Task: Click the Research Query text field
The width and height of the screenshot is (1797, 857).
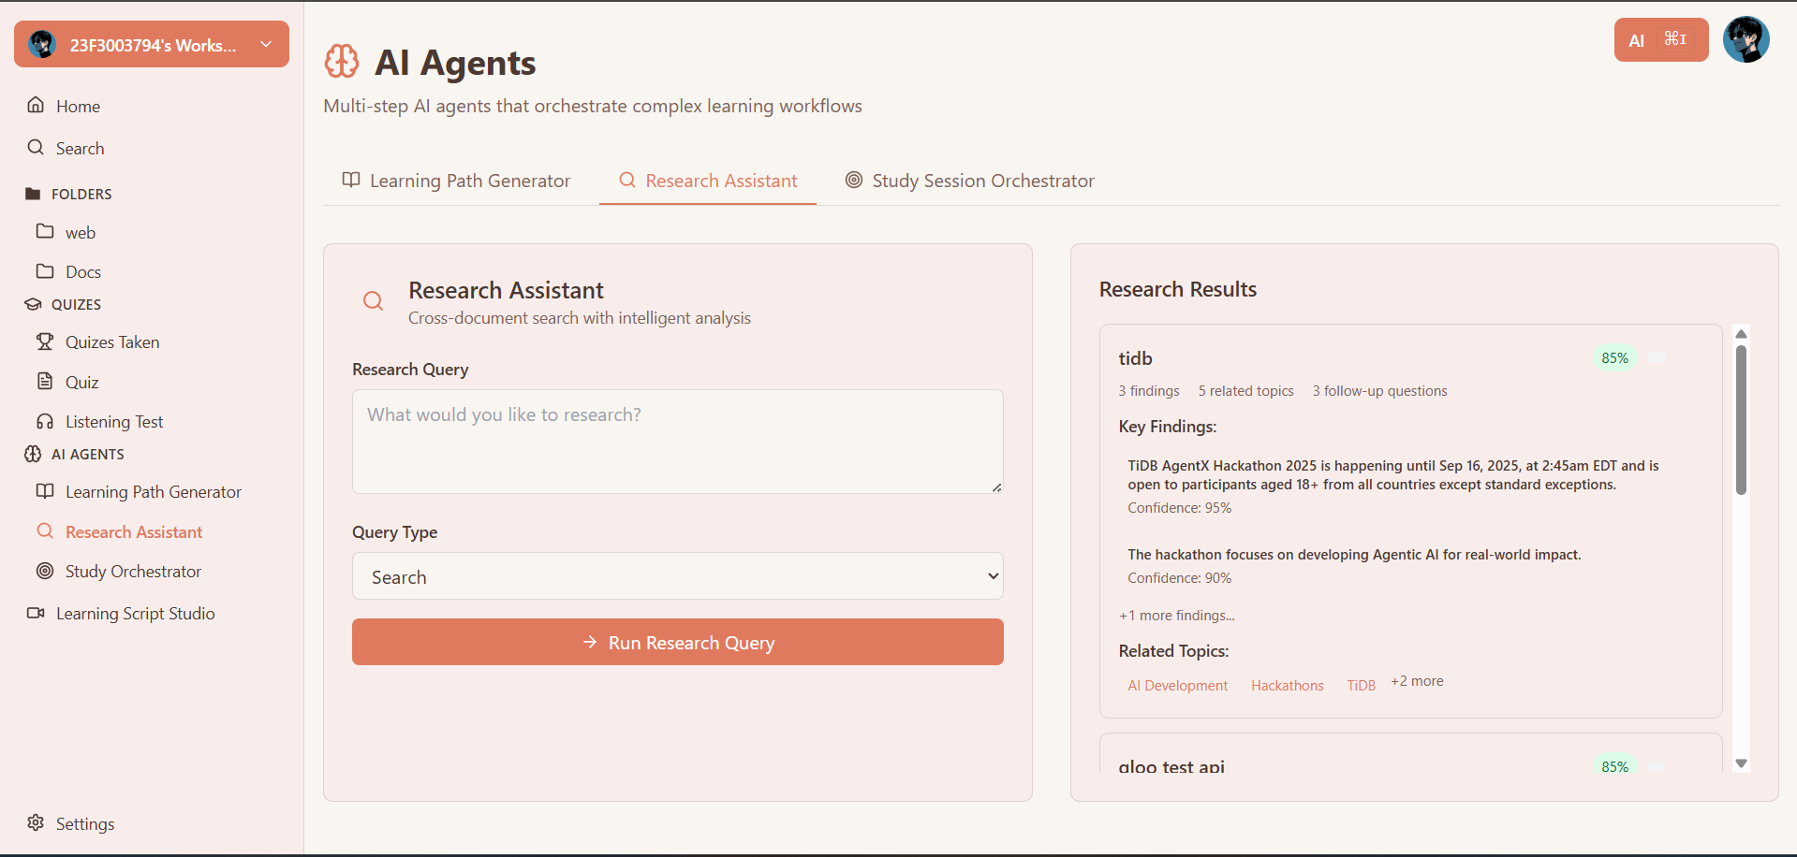Action: coord(677,441)
